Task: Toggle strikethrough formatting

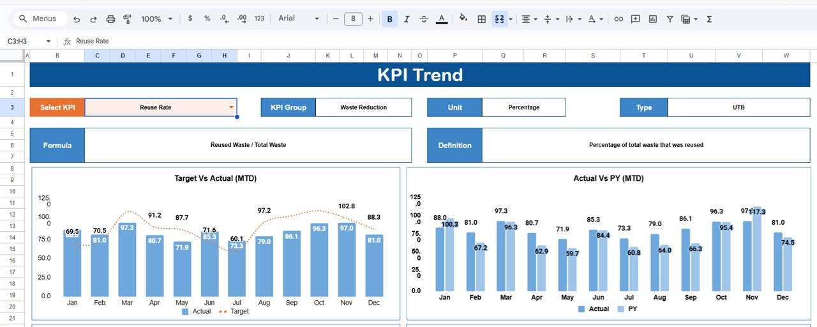Action: coord(424,19)
